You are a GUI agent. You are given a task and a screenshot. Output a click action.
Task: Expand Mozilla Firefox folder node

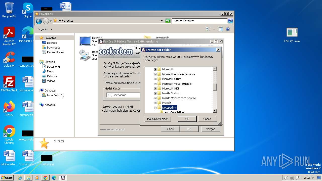click(155, 93)
